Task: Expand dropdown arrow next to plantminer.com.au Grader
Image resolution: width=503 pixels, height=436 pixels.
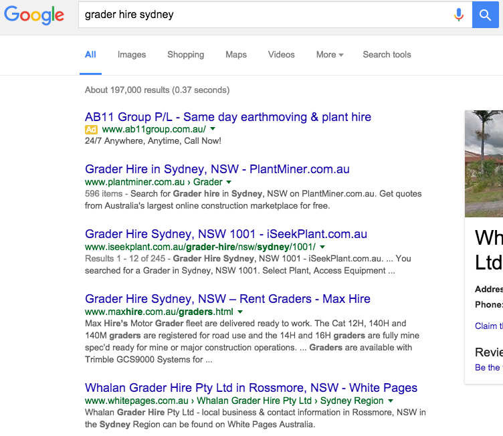Action: (229, 183)
